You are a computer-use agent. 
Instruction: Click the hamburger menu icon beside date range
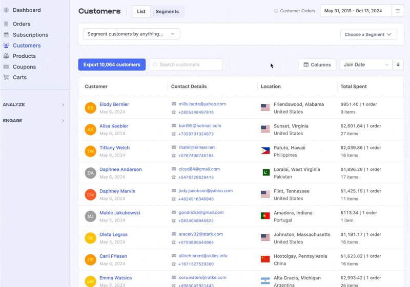point(398,11)
